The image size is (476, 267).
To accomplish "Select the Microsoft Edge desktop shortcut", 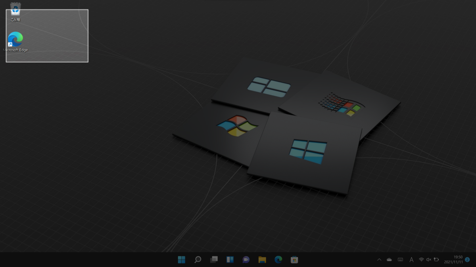I will pos(15,42).
